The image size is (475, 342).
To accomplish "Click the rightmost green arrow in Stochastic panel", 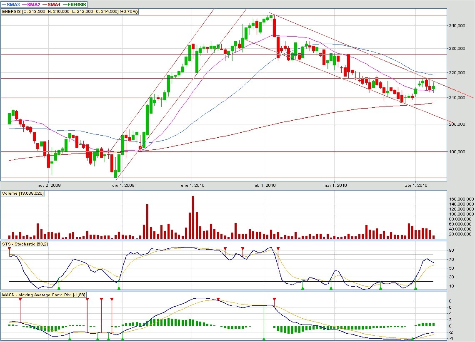I will click(x=415, y=287).
